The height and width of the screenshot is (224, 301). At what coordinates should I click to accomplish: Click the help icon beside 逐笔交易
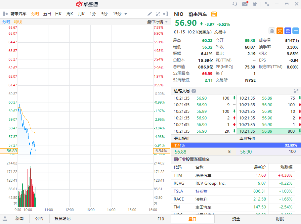(x=194, y=91)
